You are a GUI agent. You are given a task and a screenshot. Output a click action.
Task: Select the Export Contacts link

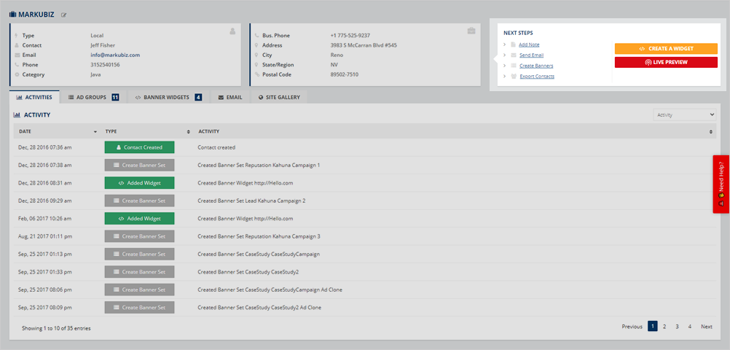tap(537, 77)
